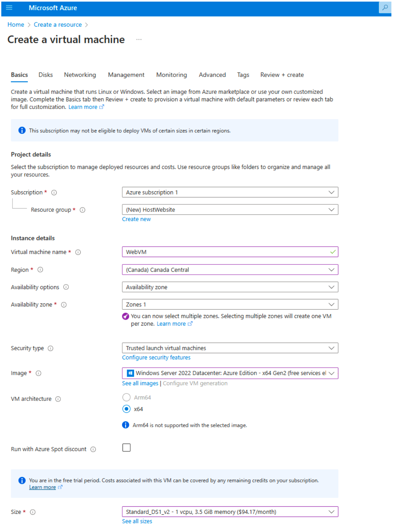Viewport: 393px width, 532px height.
Task: Open the Azure portal hamburger menu
Action: click(9, 8)
